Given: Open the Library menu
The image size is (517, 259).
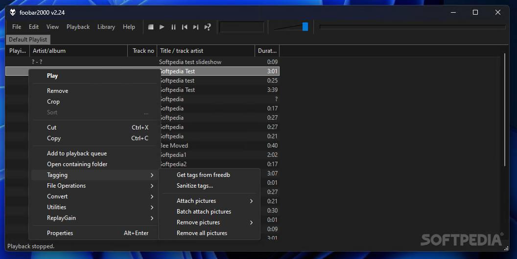Looking at the screenshot, I should 106,27.
